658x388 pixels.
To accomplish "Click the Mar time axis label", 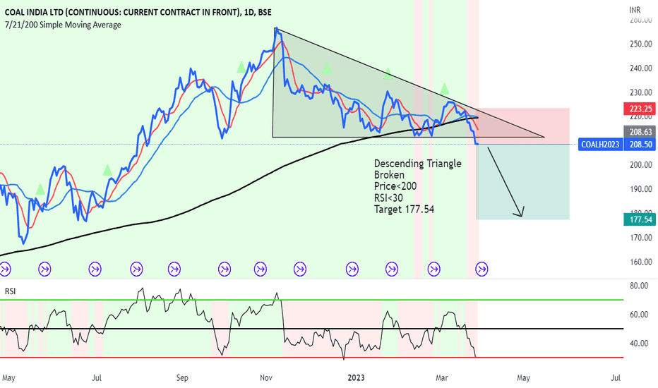I will [442, 378].
